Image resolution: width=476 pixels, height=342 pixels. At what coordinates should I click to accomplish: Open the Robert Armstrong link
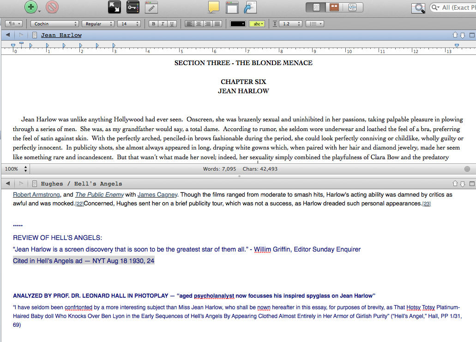point(36,194)
